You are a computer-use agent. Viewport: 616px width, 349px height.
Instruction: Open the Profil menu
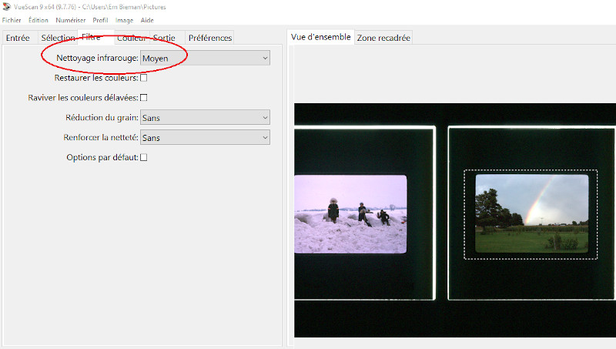(x=100, y=19)
